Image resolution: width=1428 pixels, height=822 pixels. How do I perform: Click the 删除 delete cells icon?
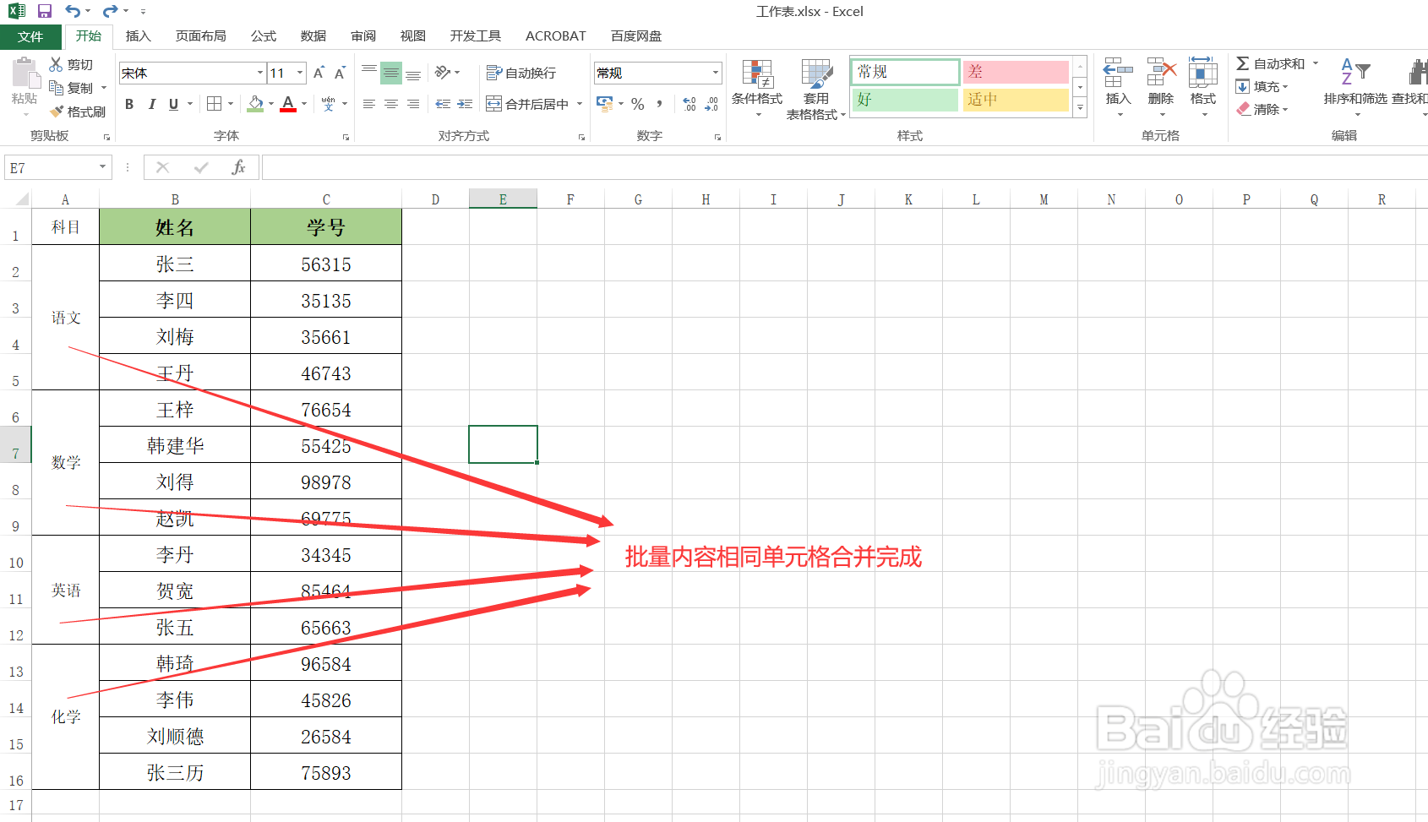pyautogui.click(x=1161, y=73)
